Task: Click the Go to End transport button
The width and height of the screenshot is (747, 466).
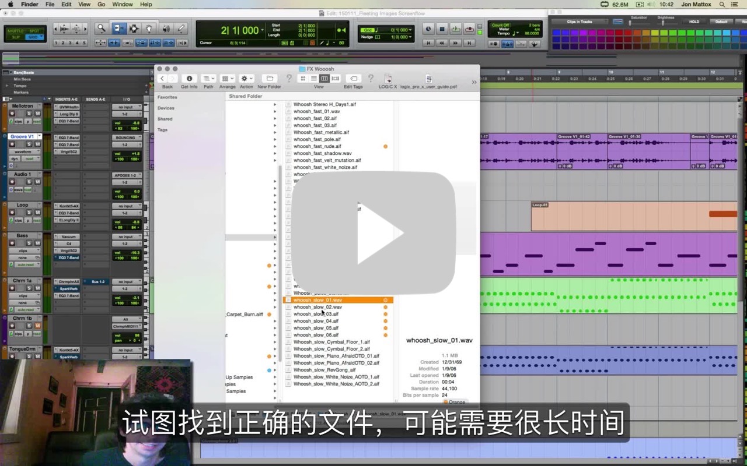Action: coord(469,43)
